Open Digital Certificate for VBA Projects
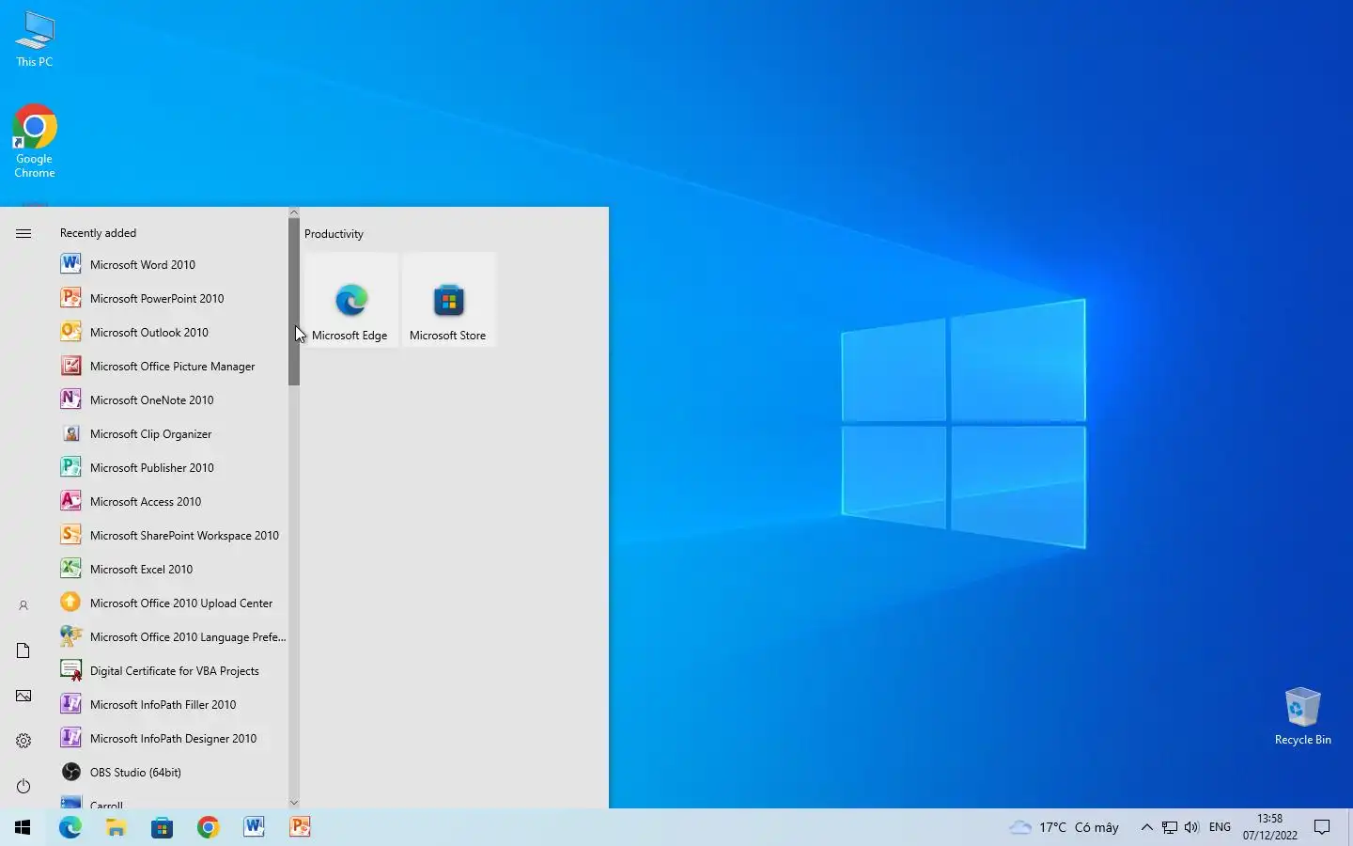The image size is (1353, 846). pyautogui.click(x=171, y=671)
